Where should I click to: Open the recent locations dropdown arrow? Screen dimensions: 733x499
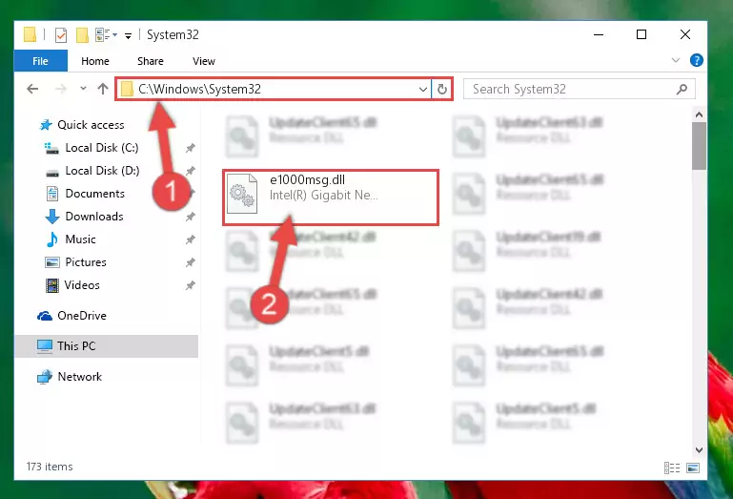(x=83, y=89)
